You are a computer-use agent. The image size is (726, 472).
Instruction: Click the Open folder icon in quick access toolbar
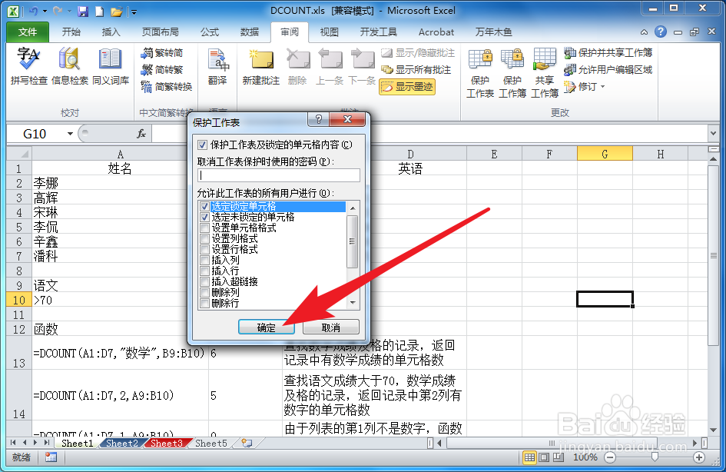(x=116, y=11)
